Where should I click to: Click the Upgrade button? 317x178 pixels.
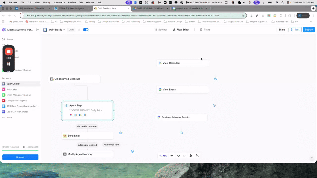click(x=20, y=157)
